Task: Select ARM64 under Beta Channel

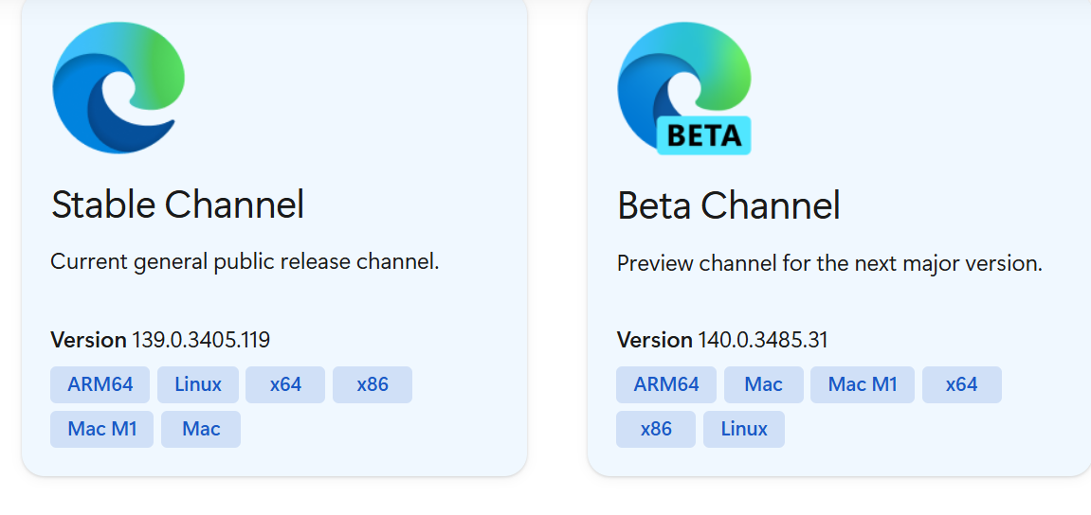Action: pos(665,384)
